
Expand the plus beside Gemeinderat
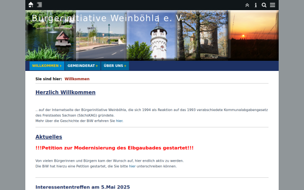97,66
